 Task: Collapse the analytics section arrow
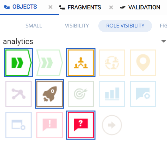pos(163,41)
